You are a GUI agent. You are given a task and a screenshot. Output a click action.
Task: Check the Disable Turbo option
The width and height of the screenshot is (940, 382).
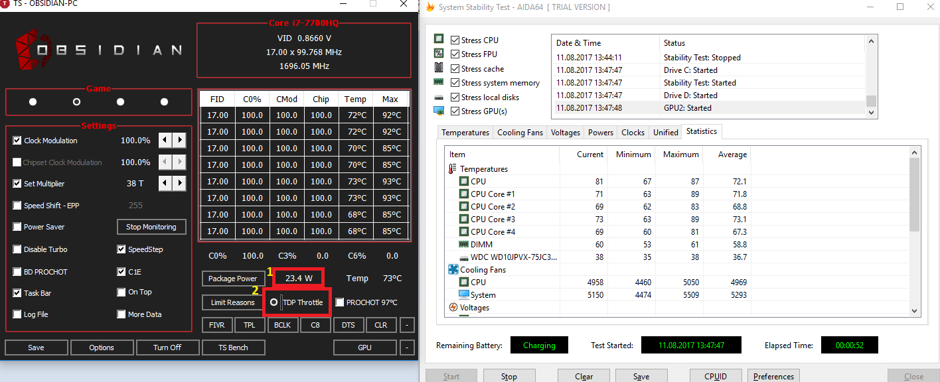[x=17, y=249]
